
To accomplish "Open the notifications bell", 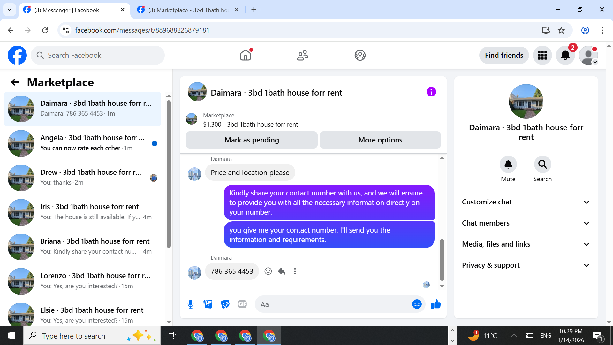I will 565,55.
